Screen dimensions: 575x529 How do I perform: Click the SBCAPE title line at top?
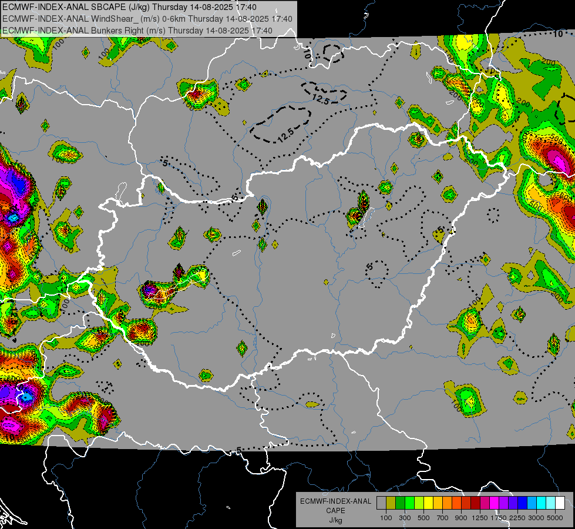coord(129,7)
